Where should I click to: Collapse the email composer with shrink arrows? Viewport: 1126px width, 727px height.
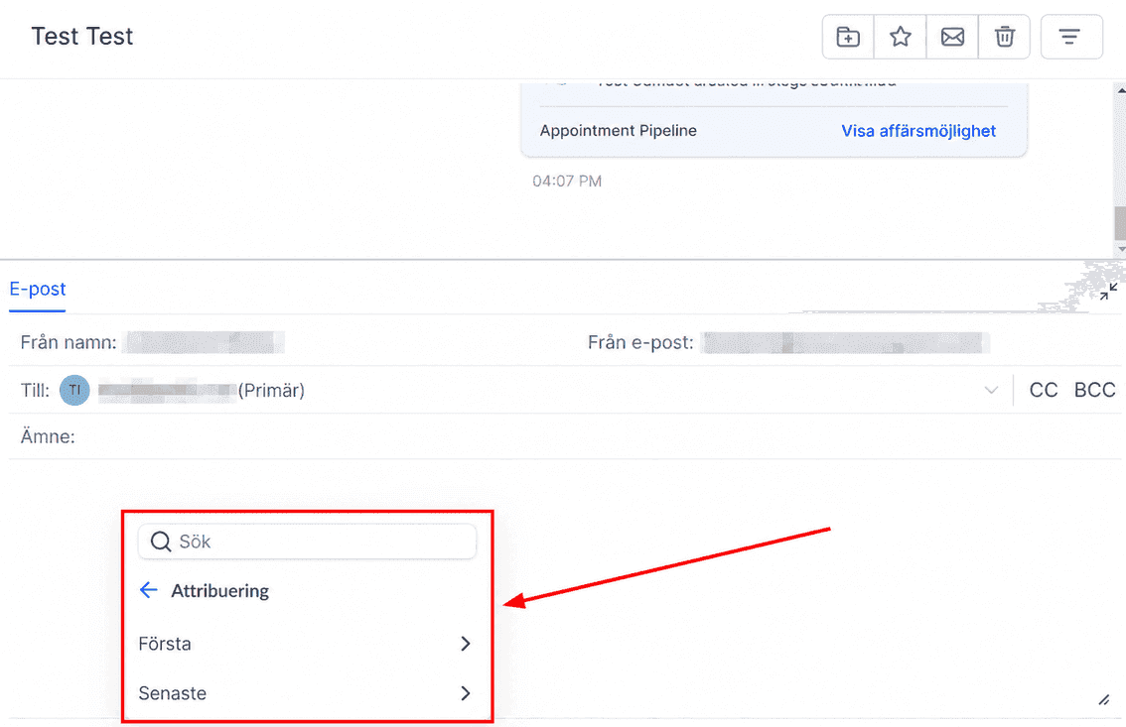[x=1109, y=292]
